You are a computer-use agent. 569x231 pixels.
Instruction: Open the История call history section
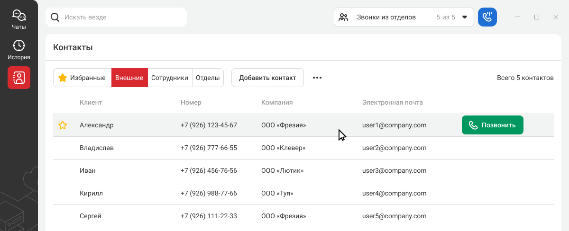point(19,50)
